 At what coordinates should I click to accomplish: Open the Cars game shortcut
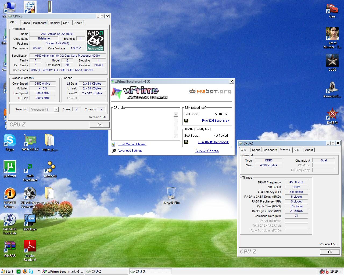click(332, 11)
